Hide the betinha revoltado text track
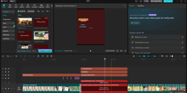The image size is (187, 93). (9, 75)
